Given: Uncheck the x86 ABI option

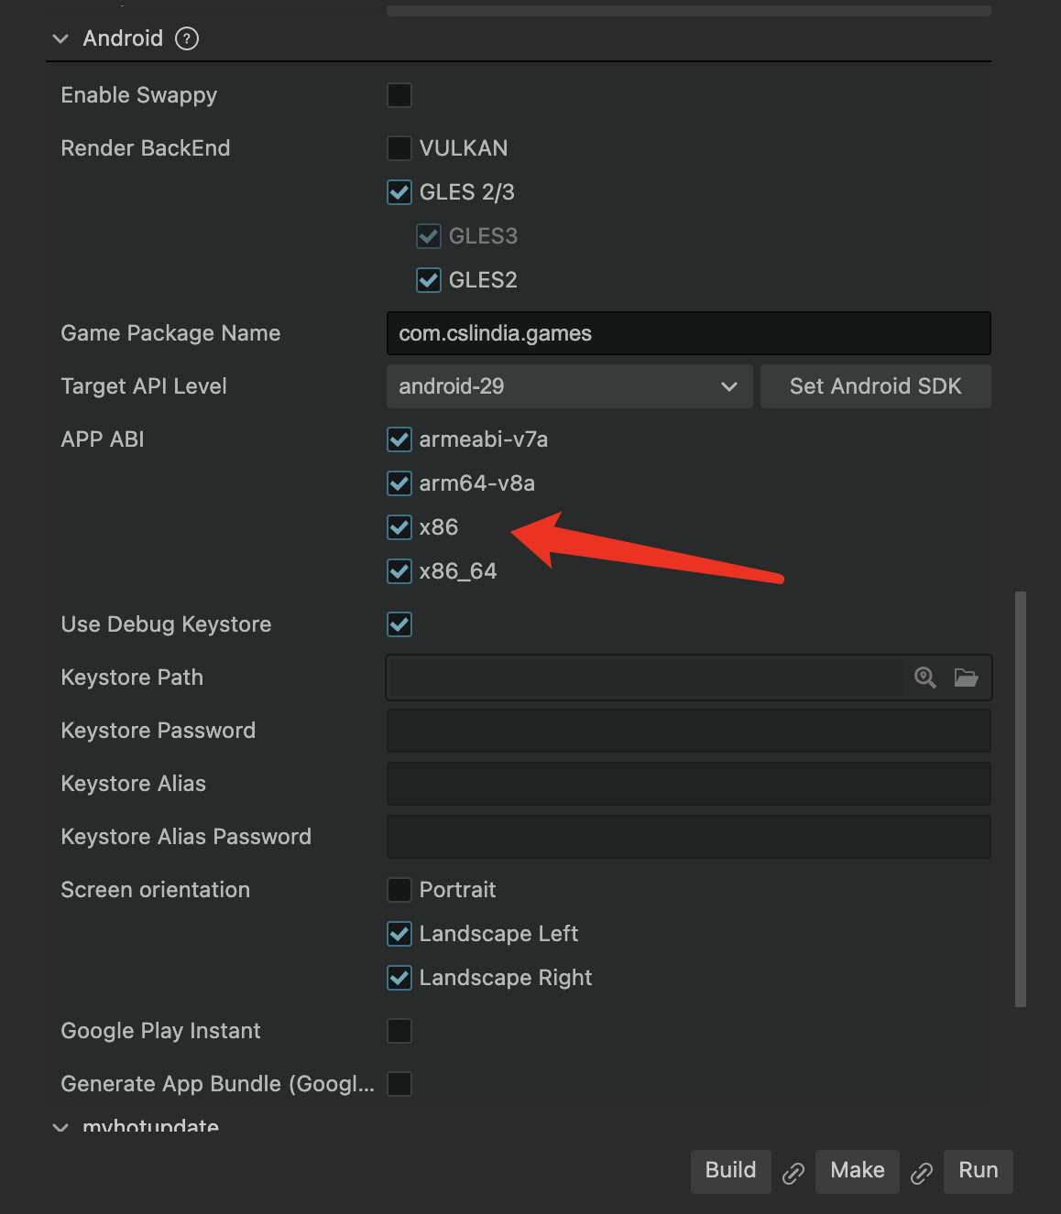Looking at the screenshot, I should 399,527.
